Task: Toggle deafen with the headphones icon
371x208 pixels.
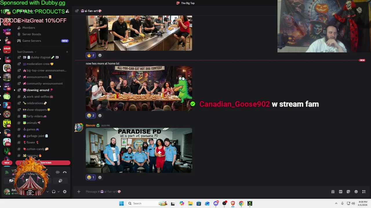Action: (x=54, y=192)
